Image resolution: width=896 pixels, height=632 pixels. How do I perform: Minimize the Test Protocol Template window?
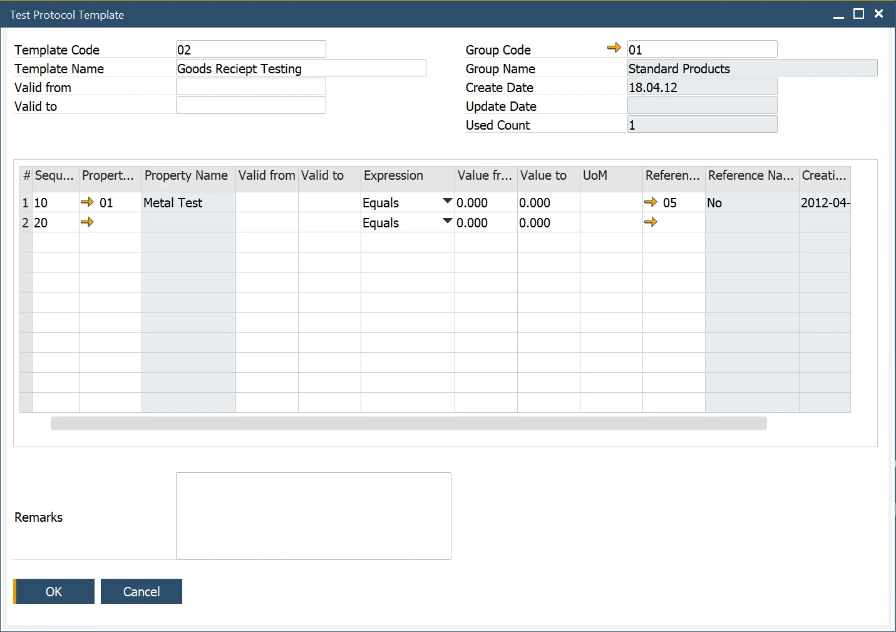(x=838, y=15)
